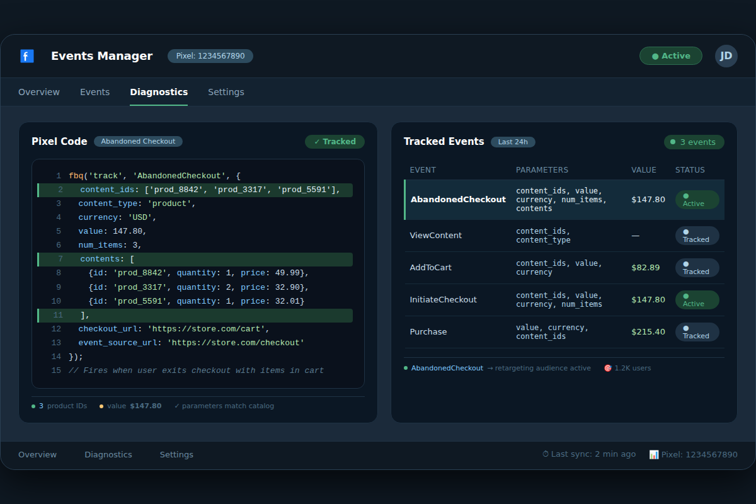Screen dimensions: 756x504
Task: Click the checkout_url code line
Action: coord(195,329)
